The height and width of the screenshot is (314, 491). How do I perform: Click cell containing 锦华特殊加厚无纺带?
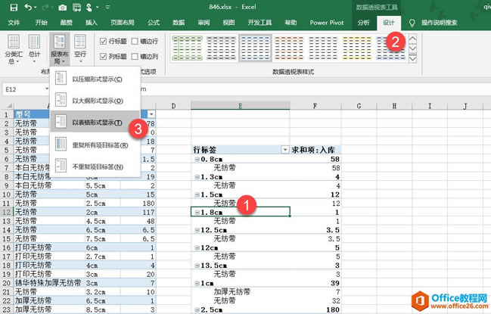coord(48,283)
